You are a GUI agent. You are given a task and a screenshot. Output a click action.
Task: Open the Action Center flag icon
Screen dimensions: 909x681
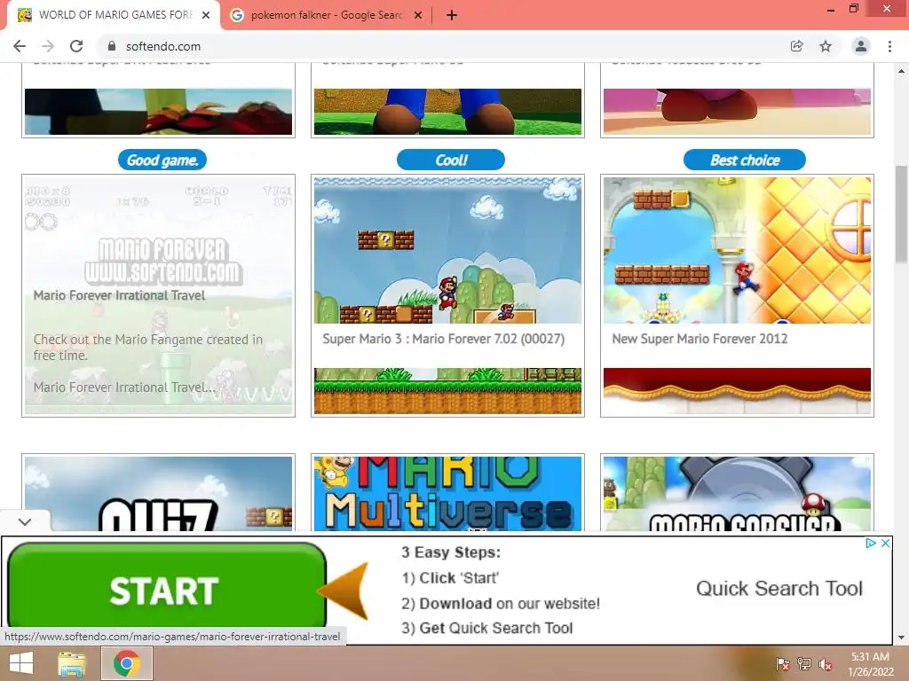pos(782,664)
